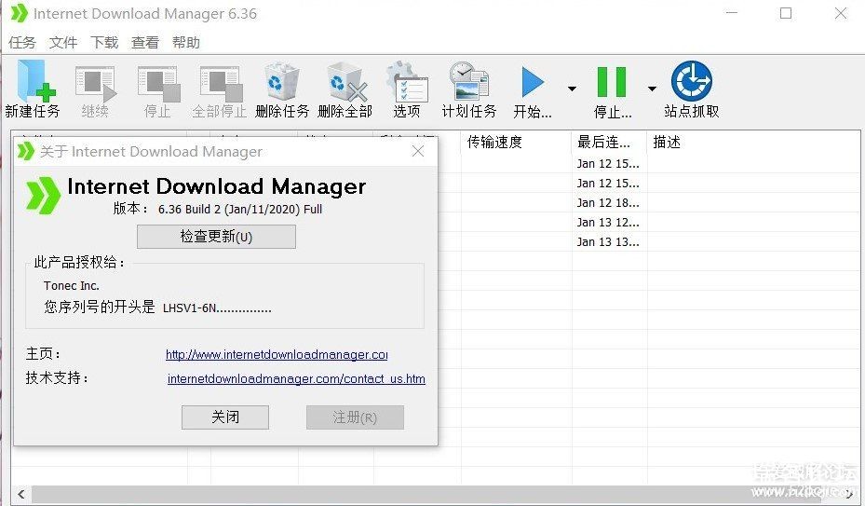Expand the Start queue dropdown arrow
Image resolution: width=865 pixels, height=506 pixels.
pyautogui.click(x=572, y=89)
